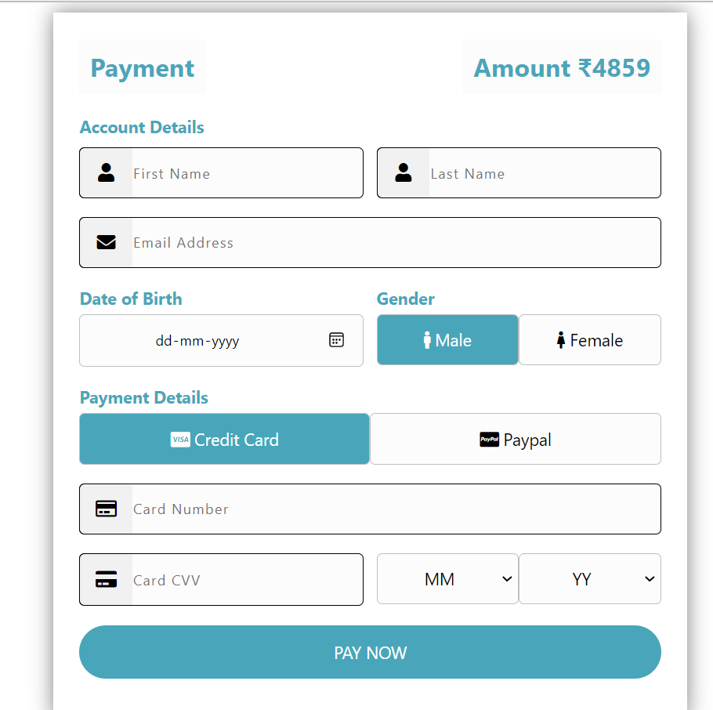Click the PayPal logo icon
Image resolution: width=713 pixels, height=710 pixels.
489,439
